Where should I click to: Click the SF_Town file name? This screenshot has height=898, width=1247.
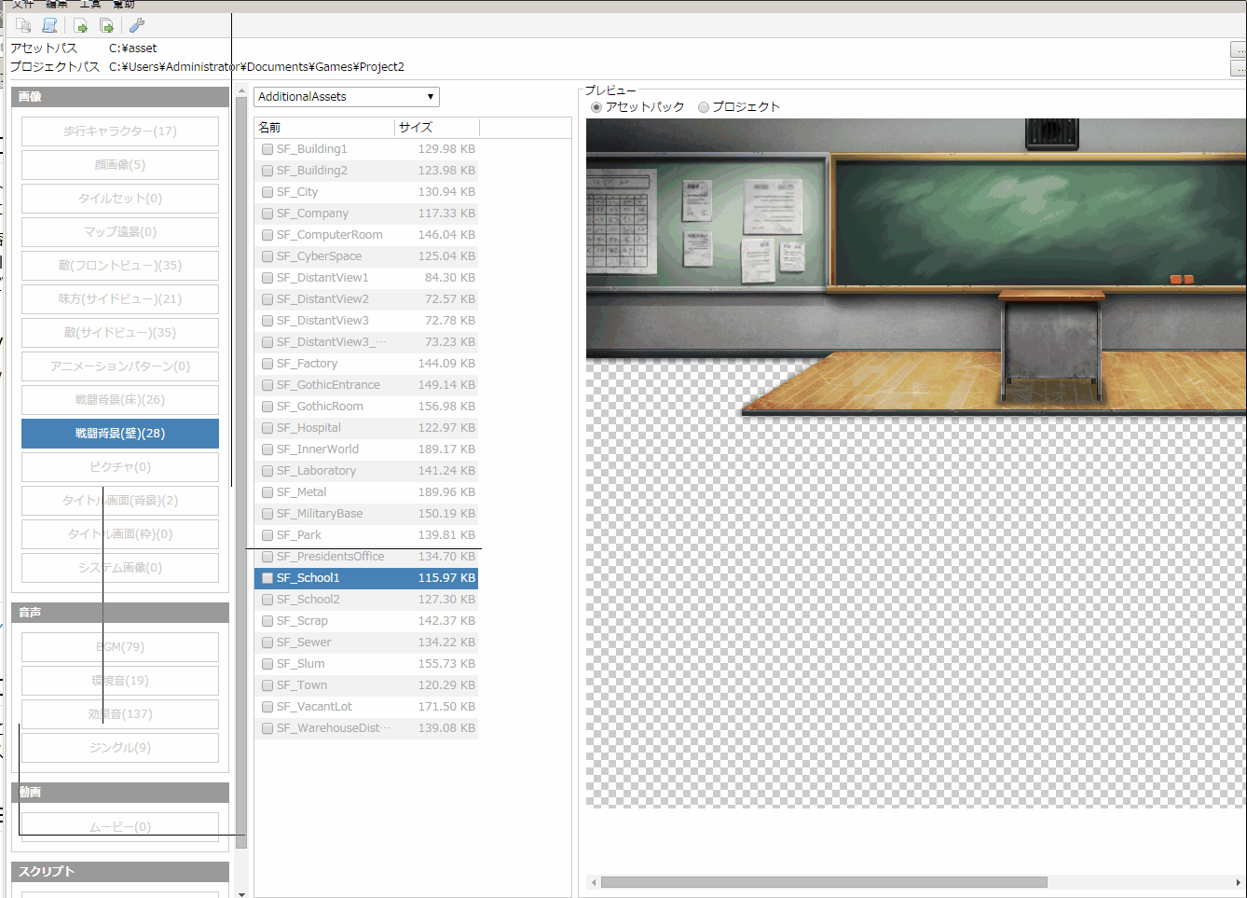coord(302,685)
